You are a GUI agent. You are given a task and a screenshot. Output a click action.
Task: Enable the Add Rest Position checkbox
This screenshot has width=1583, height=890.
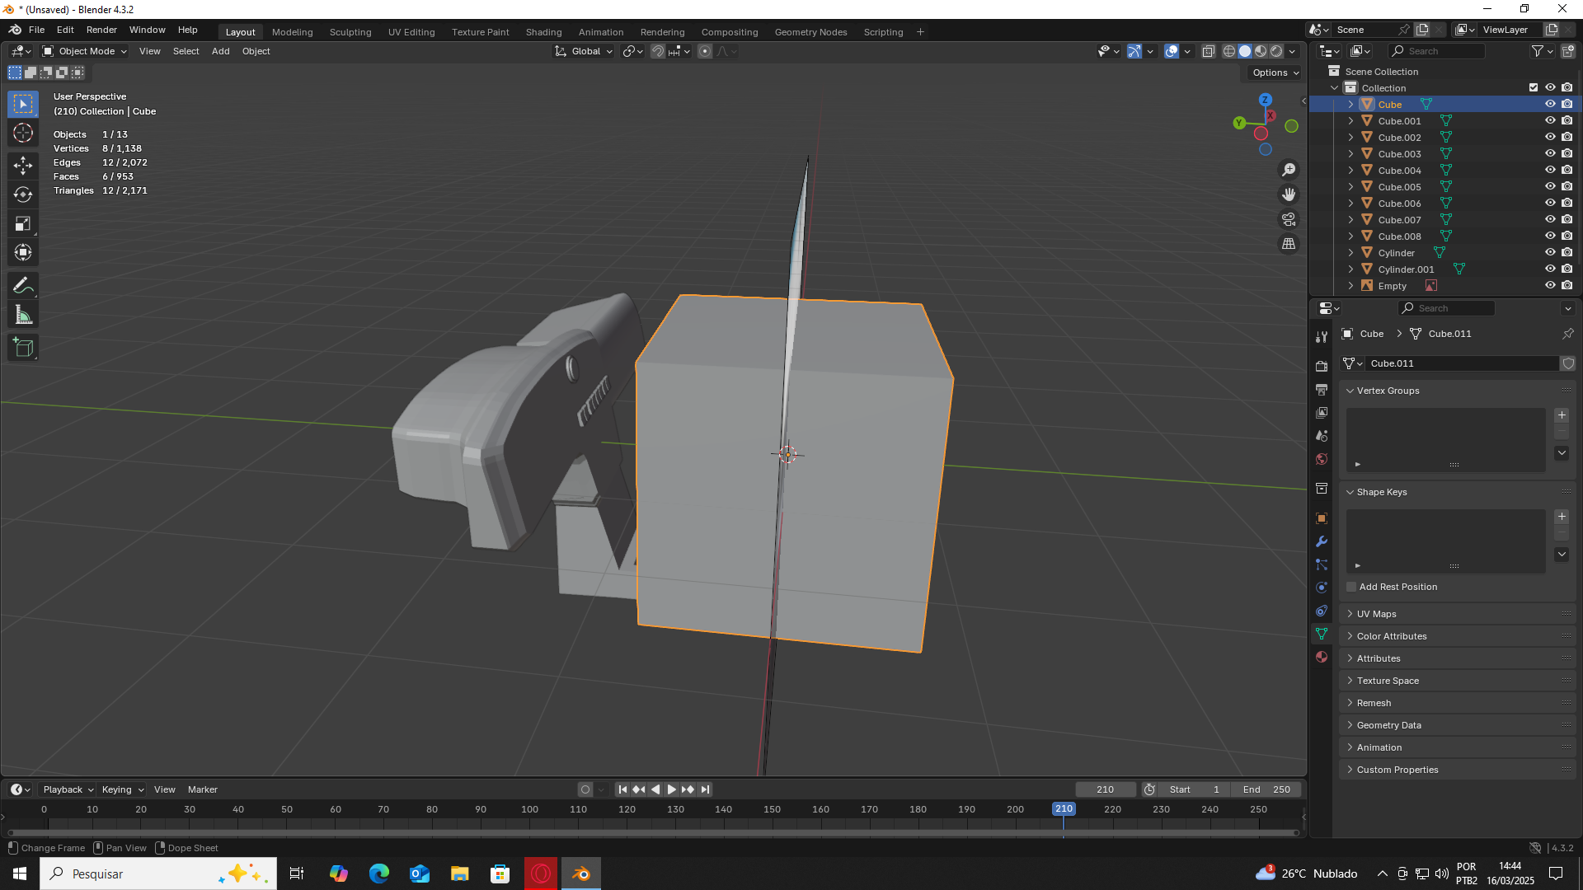1351,587
